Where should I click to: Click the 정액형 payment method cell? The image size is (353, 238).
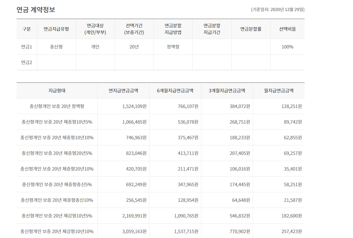173,47
